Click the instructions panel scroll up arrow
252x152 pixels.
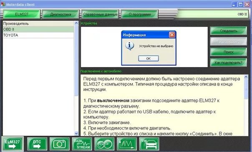pos(246,77)
